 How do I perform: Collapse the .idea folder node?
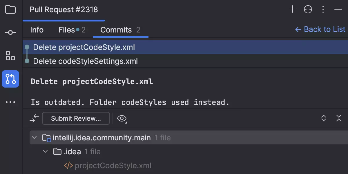tap(45, 151)
